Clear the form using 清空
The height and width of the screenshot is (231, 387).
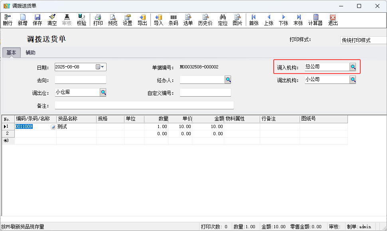coord(52,20)
